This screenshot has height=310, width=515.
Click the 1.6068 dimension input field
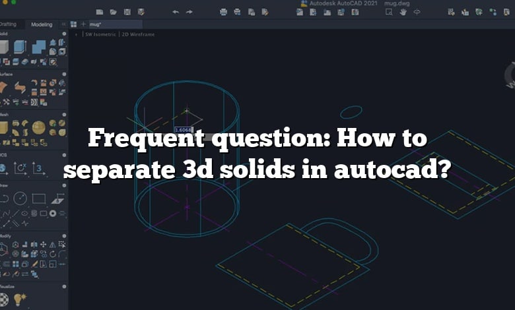184,130
